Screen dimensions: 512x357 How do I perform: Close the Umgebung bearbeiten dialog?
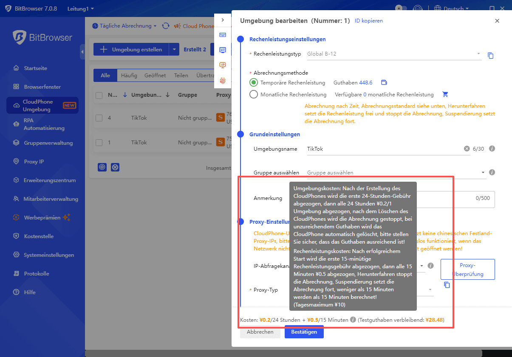pos(497,21)
